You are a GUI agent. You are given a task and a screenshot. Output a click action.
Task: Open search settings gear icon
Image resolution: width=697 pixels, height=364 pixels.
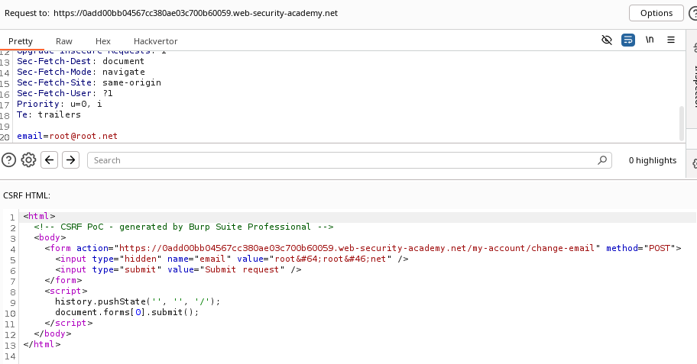[28, 160]
